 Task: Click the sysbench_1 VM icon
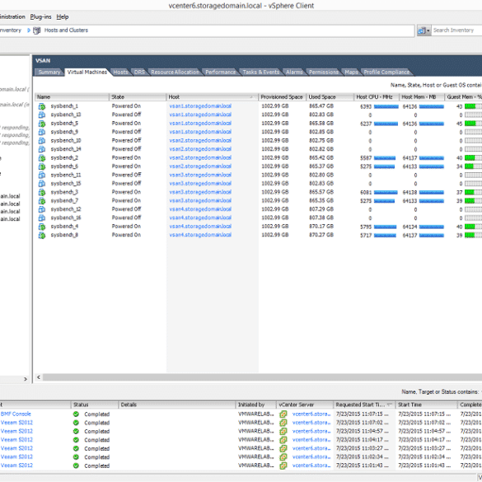42,106
